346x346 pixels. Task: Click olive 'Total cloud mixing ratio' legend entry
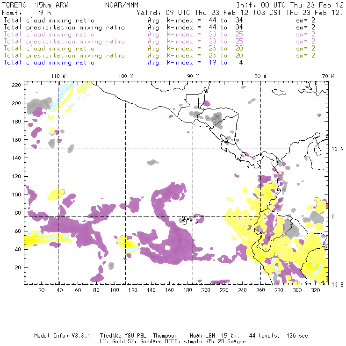[49, 48]
